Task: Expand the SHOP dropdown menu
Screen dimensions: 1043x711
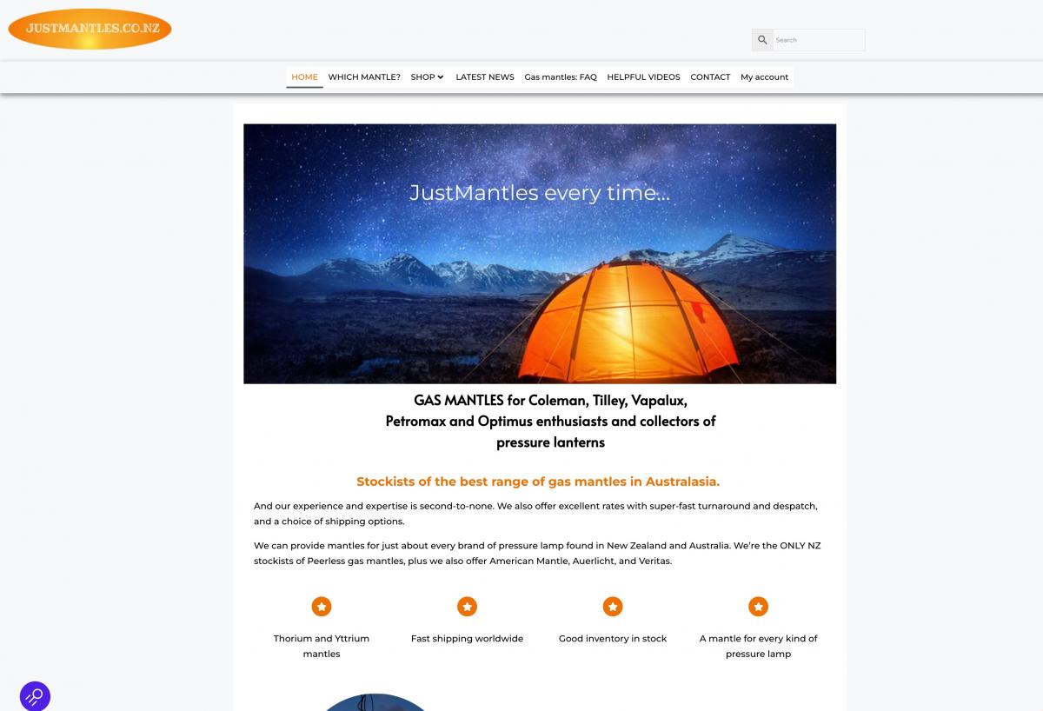Action: tap(427, 77)
